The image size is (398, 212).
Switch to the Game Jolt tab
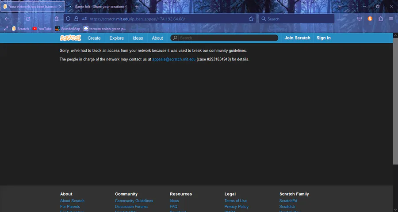[96, 7]
